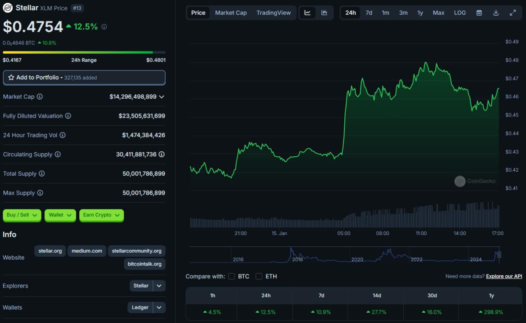The image size is (526, 323).
Task: Click the 30d 16.0% performance cell
Action: (x=432, y=312)
